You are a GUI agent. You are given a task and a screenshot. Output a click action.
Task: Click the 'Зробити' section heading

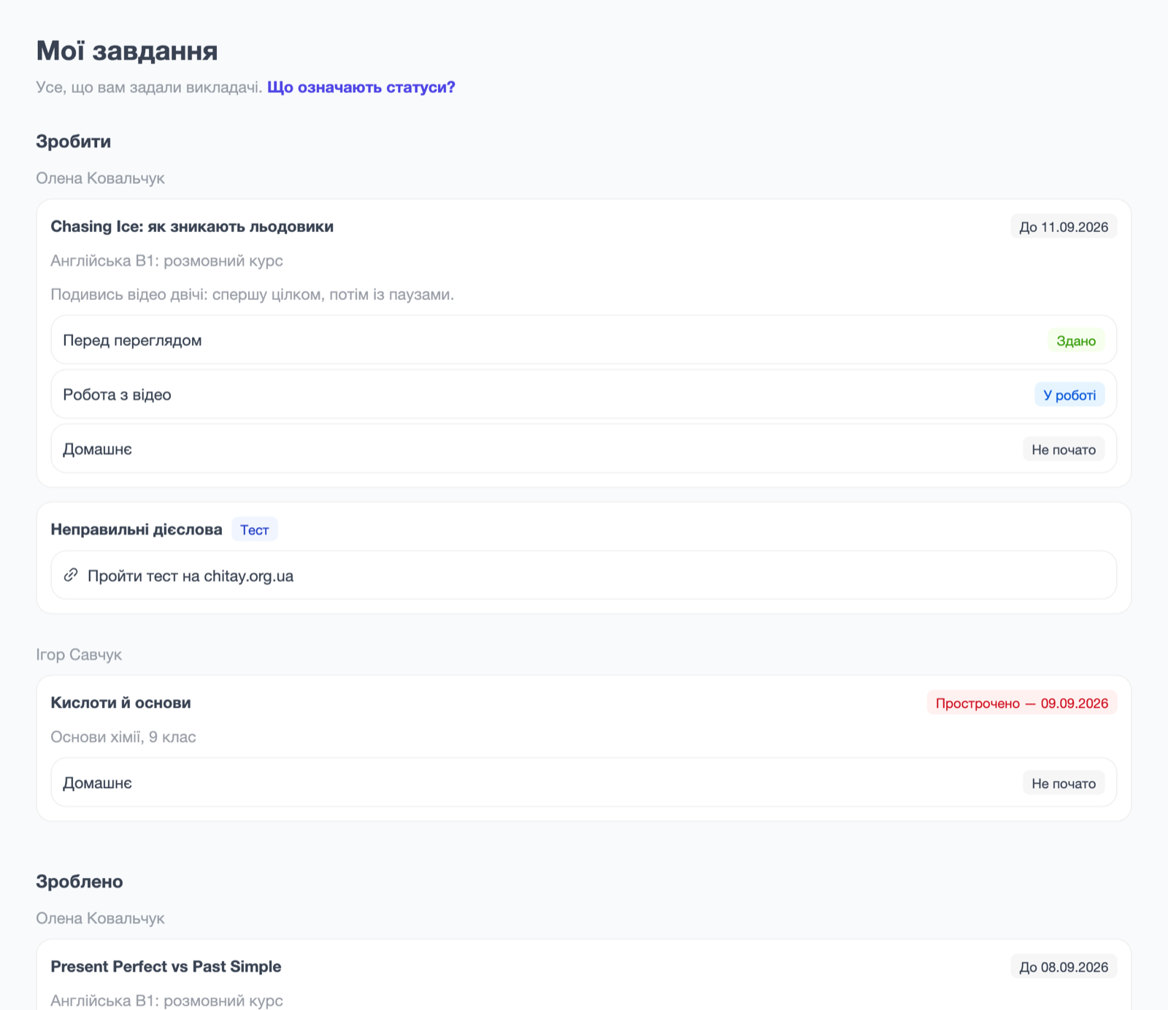pos(74,142)
